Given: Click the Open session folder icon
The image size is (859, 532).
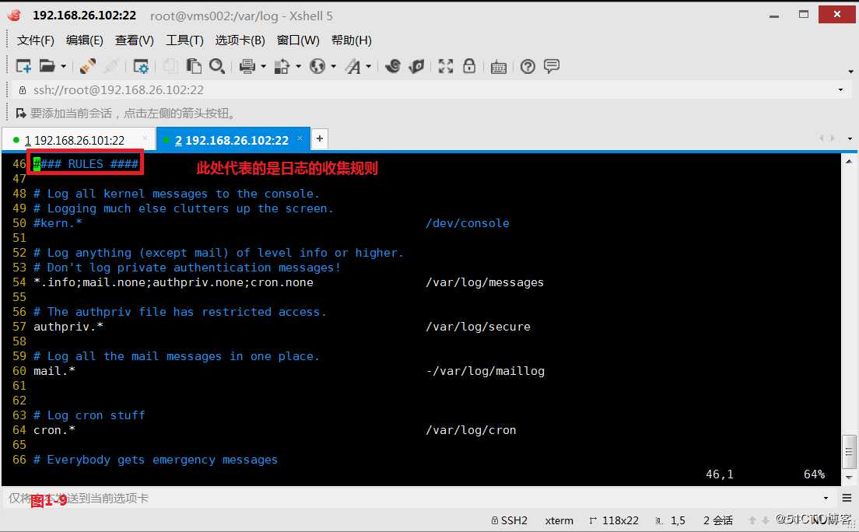Looking at the screenshot, I should pos(47,66).
